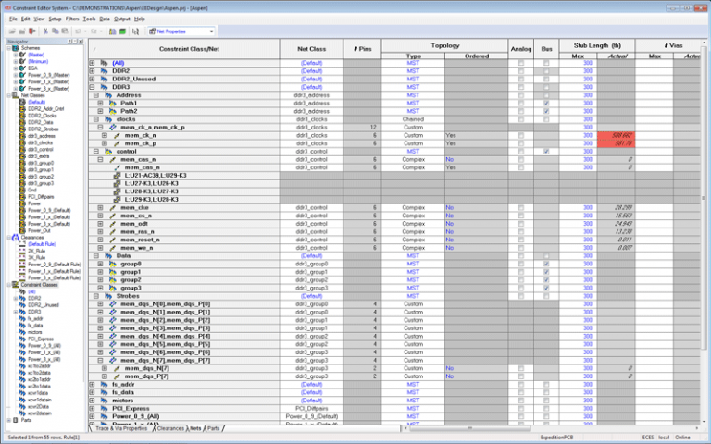Image resolution: width=711 pixels, height=444 pixels.
Task: Collapse the DDR3 constraint class row
Action: 92,87
